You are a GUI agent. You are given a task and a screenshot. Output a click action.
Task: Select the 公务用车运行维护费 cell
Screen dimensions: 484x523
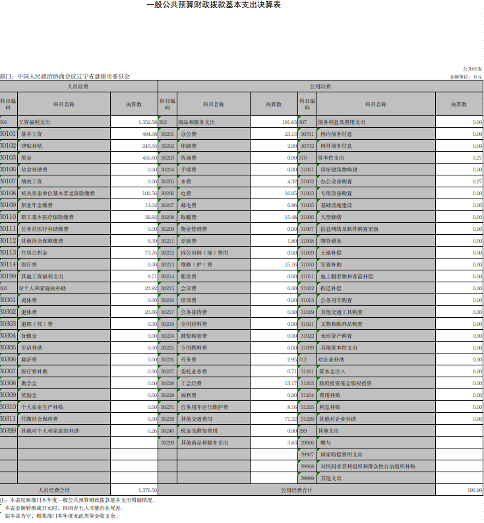[x=214, y=407]
